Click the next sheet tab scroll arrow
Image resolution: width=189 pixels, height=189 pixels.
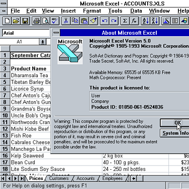click(15, 178)
